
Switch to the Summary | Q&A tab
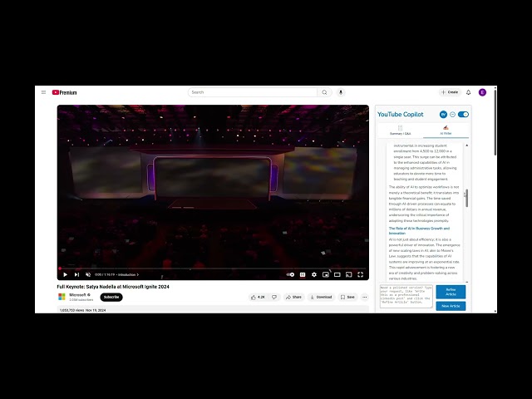point(401,131)
